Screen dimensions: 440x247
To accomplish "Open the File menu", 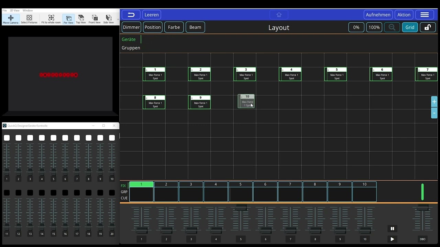I will tap(4, 11).
